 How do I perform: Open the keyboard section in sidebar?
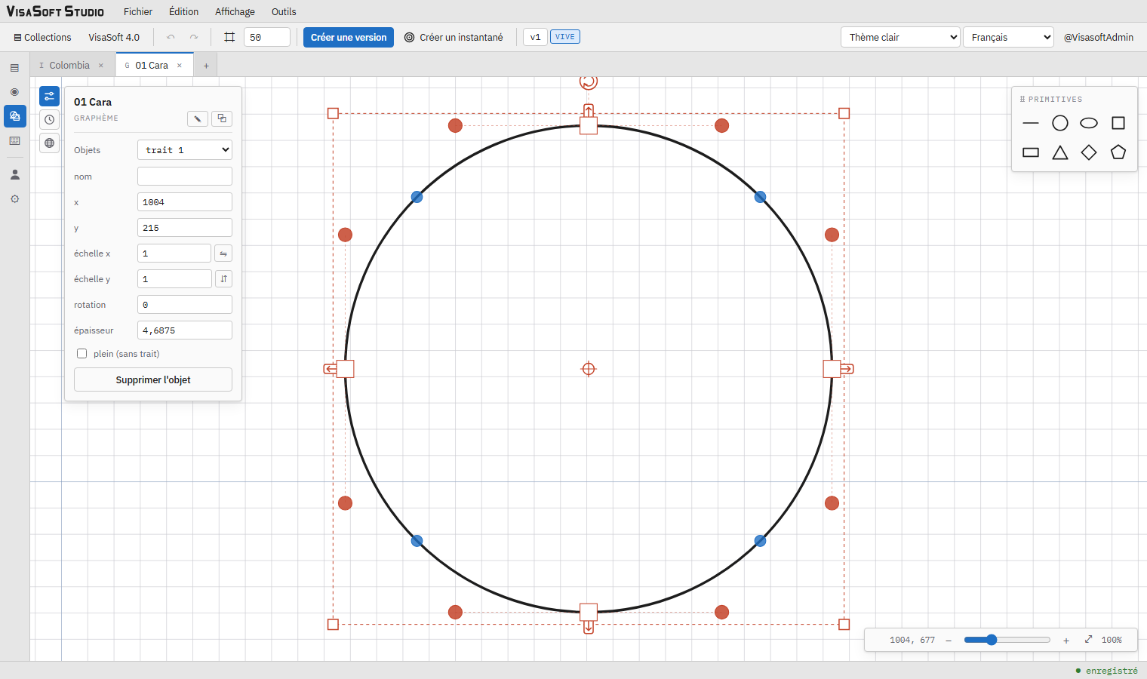point(14,141)
